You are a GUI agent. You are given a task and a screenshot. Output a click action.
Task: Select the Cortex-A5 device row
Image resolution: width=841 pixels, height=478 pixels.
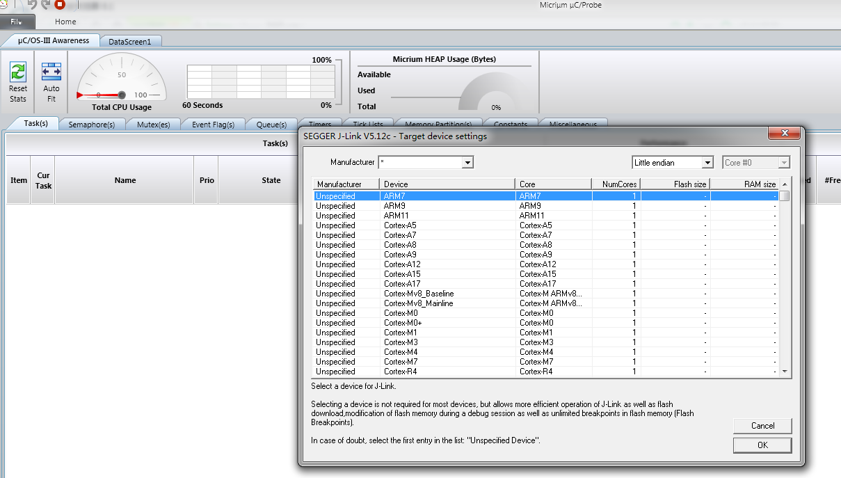click(x=546, y=225)
